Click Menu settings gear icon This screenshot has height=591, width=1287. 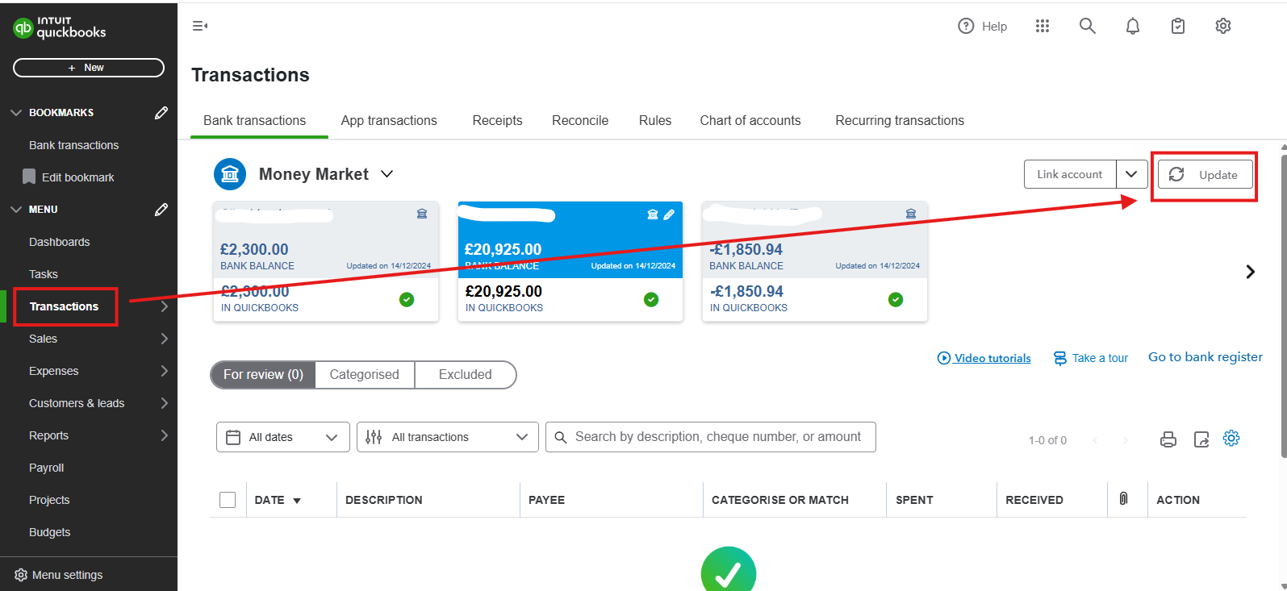pos(21,575)
